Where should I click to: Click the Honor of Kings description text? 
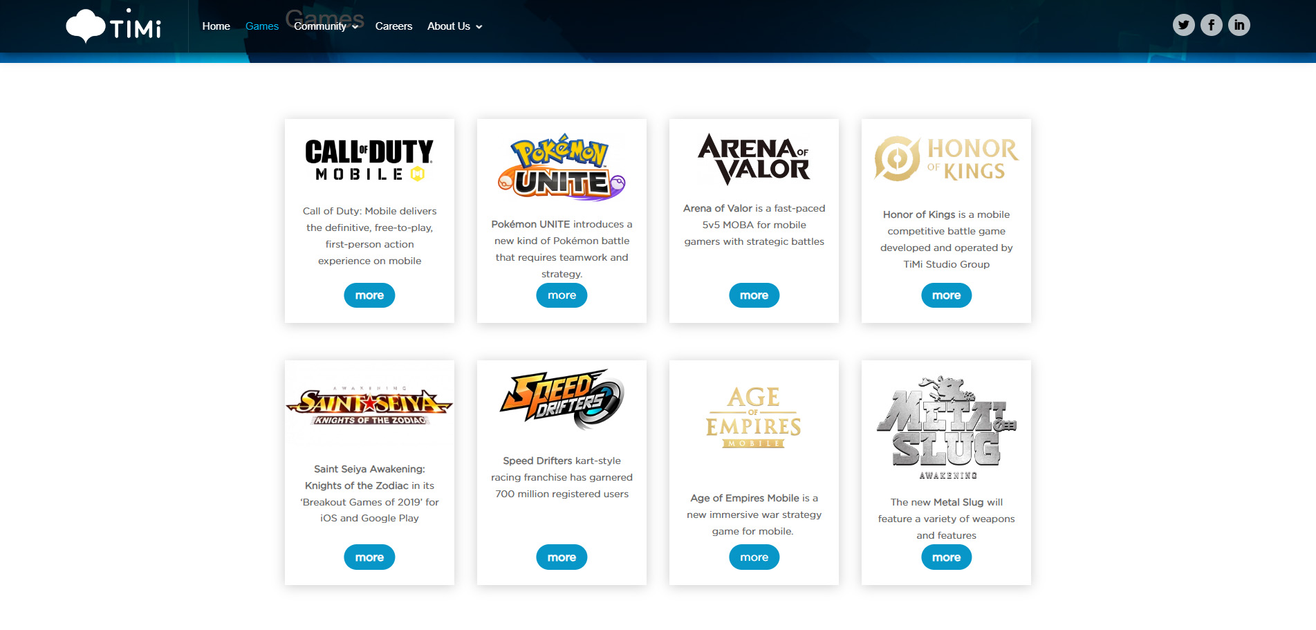point(946,239)
